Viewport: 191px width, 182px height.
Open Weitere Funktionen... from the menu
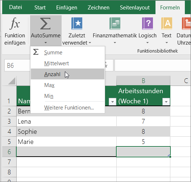[x=67, y=107]
